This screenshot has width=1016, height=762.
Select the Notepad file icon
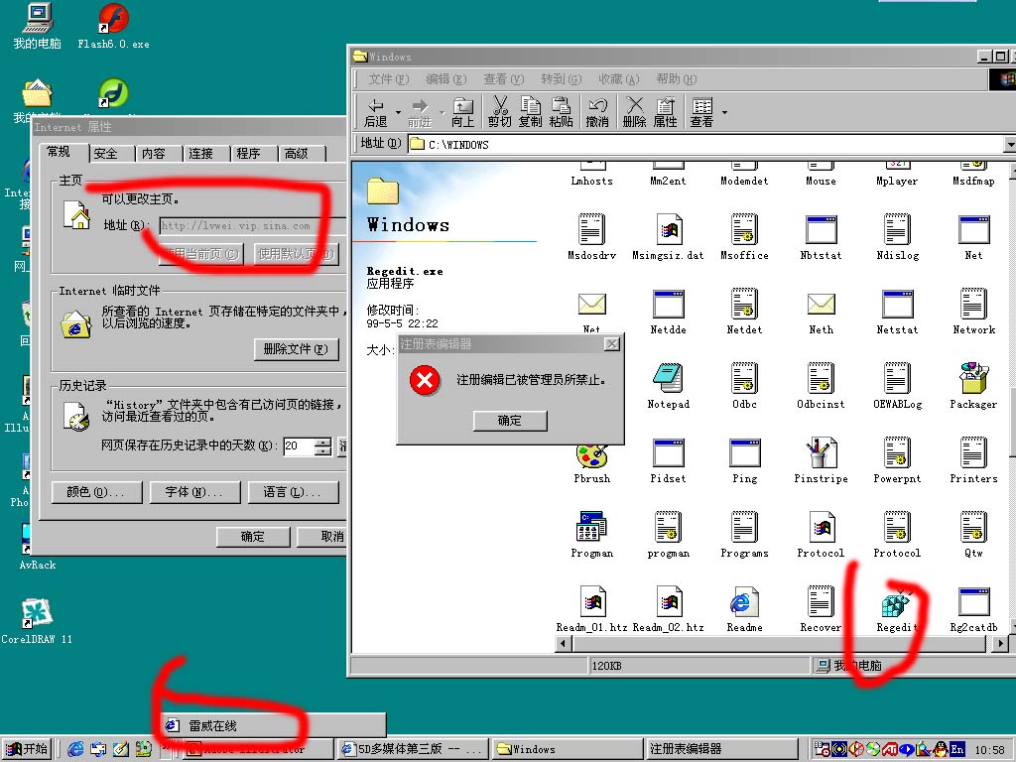click(x=668, y=382)
